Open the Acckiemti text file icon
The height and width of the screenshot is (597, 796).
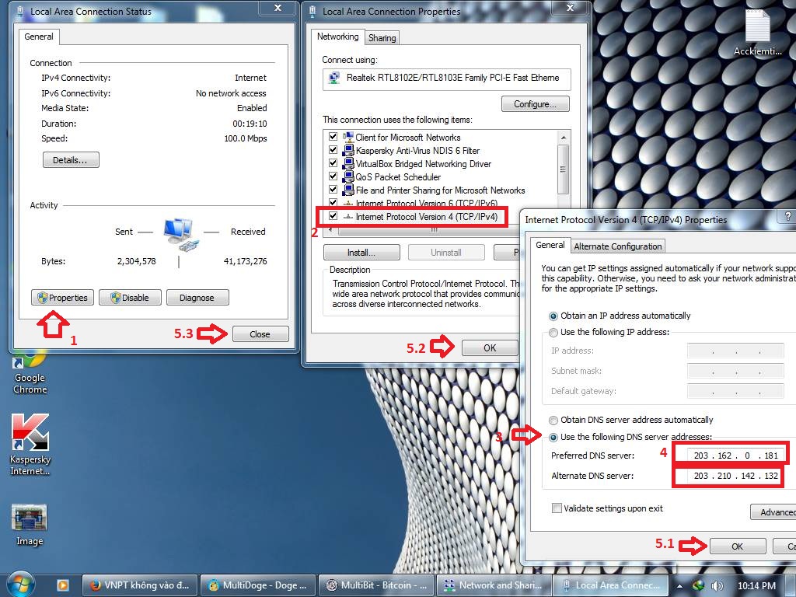(x=757, y=31)
